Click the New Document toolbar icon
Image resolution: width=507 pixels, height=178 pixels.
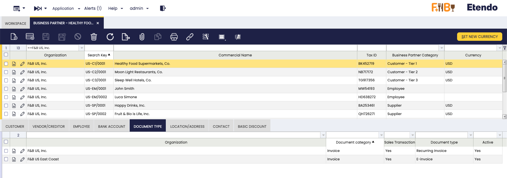click(14, 37)
